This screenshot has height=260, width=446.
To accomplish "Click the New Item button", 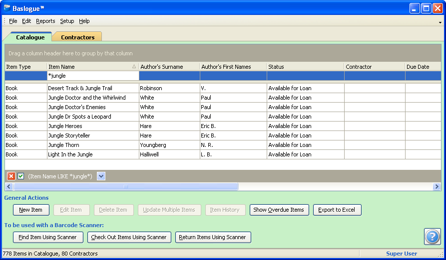I will [x=31, y=210].
